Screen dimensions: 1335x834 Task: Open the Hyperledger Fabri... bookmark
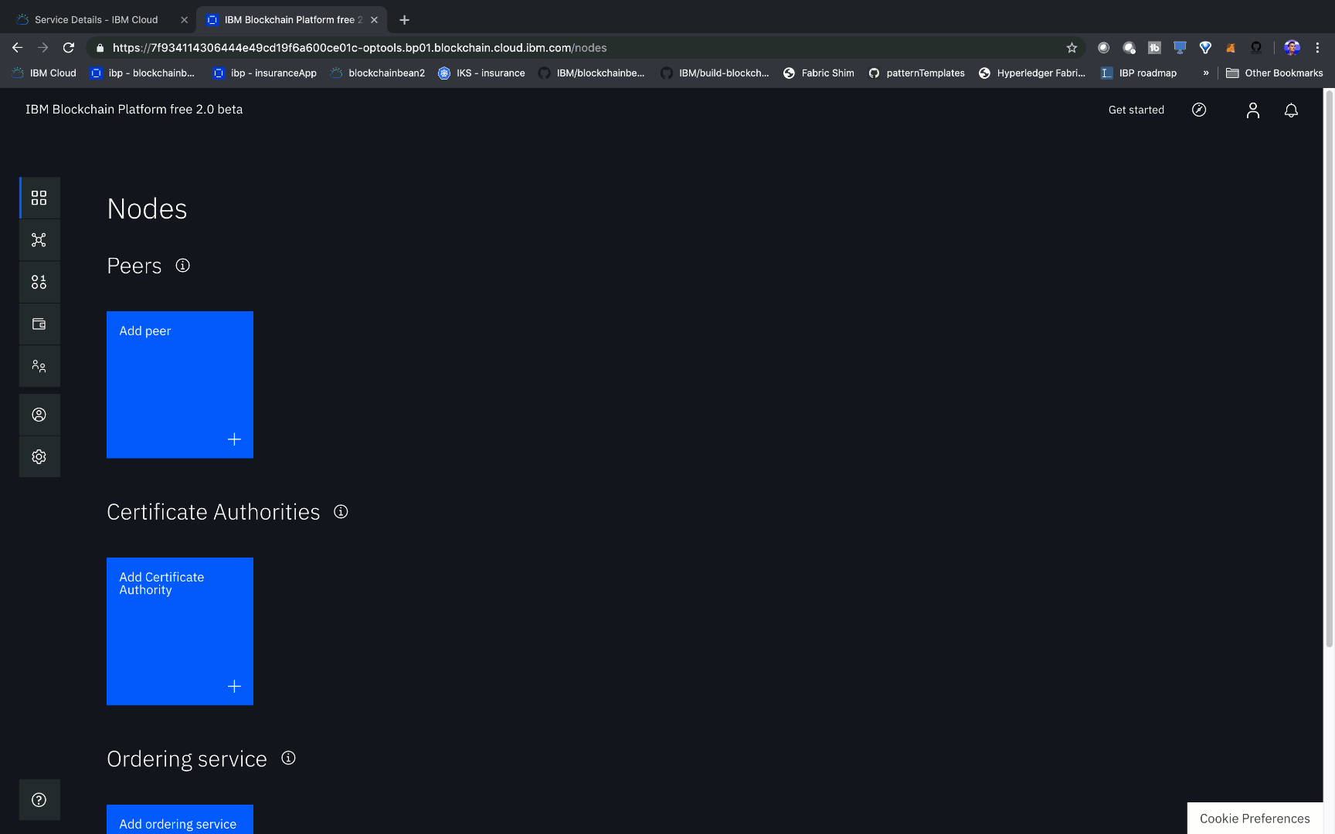click(x=1032, y=73)
